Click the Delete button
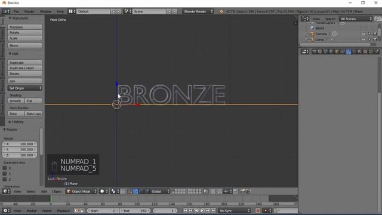 [x=24, y=74]
